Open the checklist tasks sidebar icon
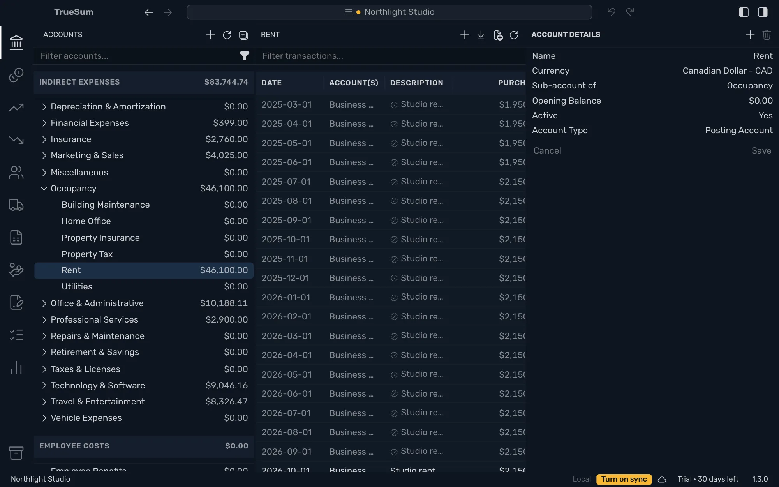The width and height of the screenshot is (779, 487). [16, 335]
